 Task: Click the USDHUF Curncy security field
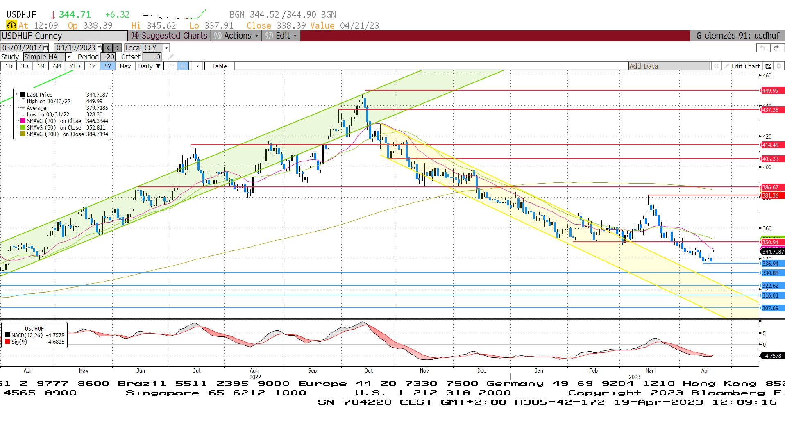pyautogui.click(x=64, y=36)
